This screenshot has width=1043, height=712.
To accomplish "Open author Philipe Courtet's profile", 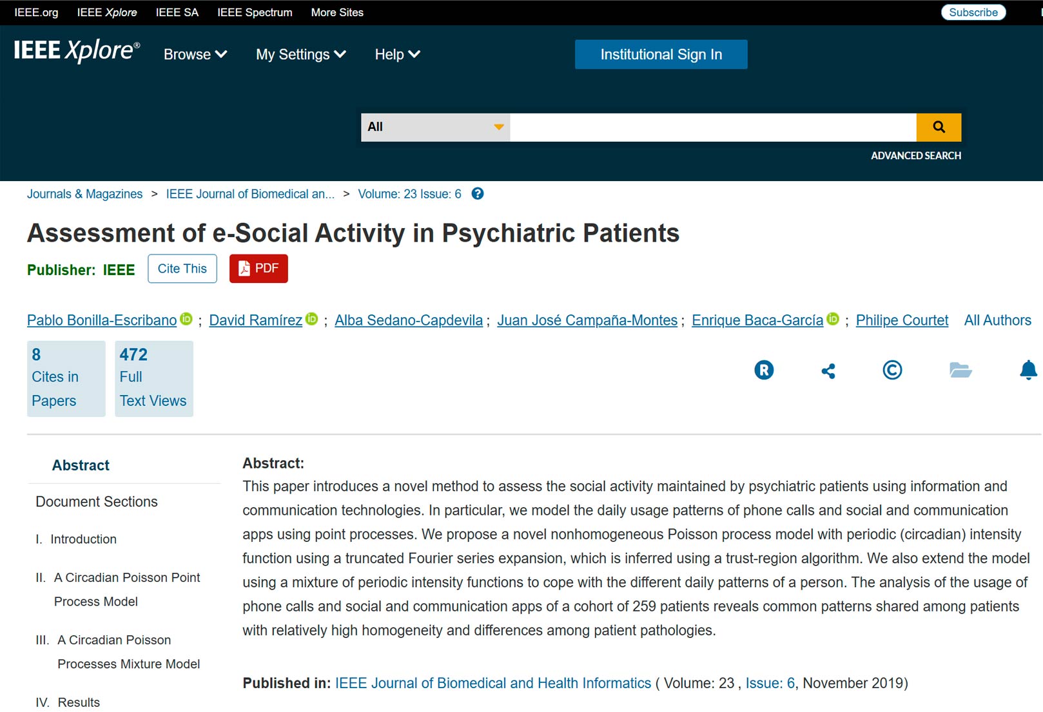I will pos(902,320).
